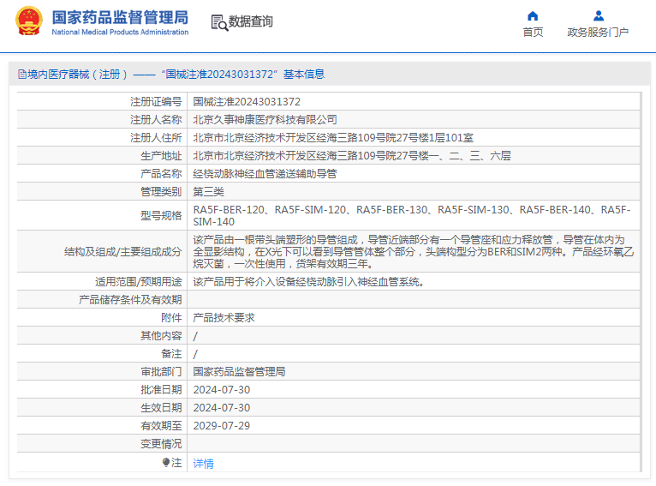This screenshot has width=656, height=486.
Task: Click the 其他内容 label
Action: [161, 336]
